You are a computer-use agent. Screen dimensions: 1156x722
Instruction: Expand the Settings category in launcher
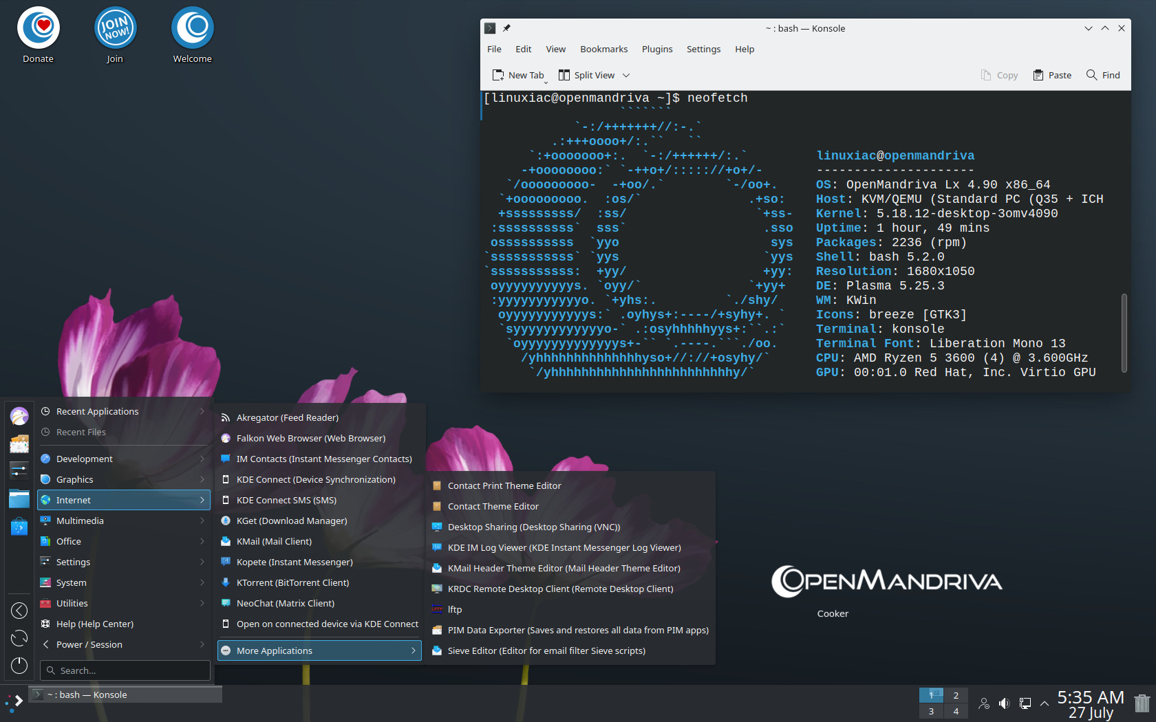point(123,562)
